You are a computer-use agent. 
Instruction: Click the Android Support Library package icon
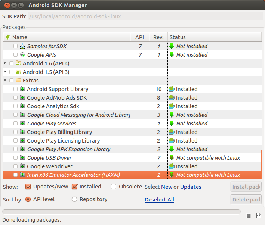tap(22, 89)
